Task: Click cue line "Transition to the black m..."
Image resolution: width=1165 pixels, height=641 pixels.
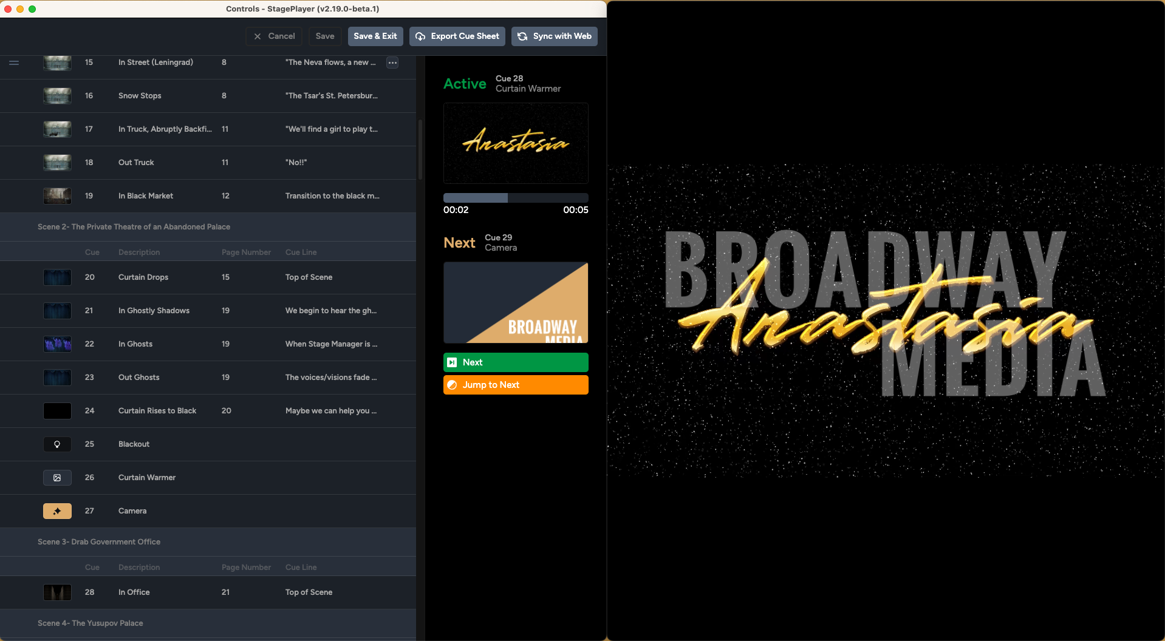Action: tap(332, 196)
